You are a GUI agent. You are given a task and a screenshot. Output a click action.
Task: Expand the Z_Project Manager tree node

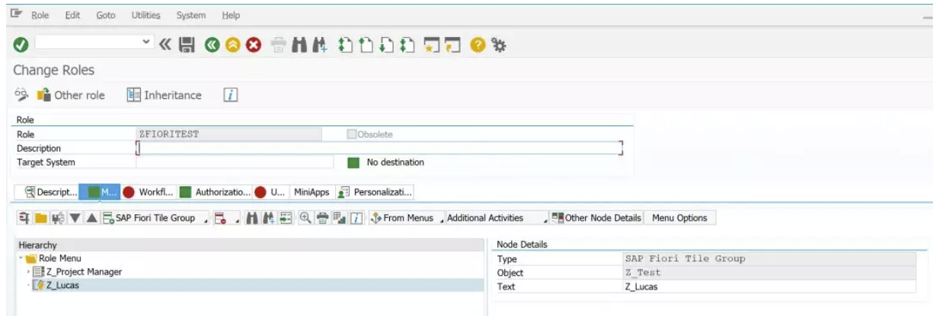pos(28,272)
